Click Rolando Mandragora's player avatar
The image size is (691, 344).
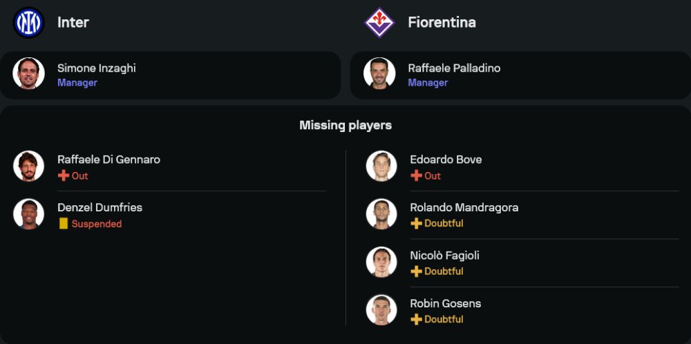381,214
